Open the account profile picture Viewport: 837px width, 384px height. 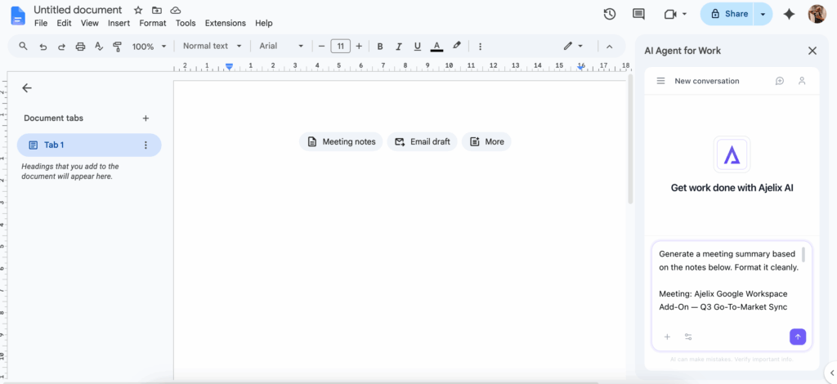click(x=817, y=15)
